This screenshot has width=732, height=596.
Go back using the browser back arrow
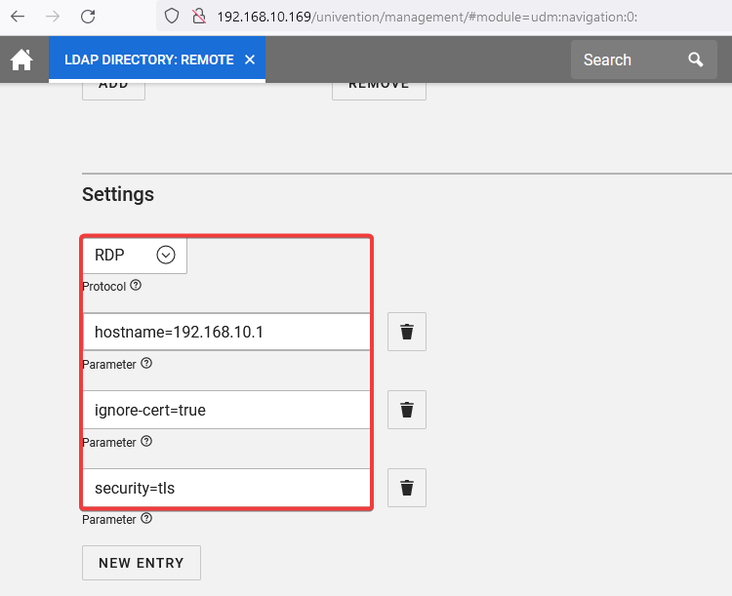tap(18, 16)
